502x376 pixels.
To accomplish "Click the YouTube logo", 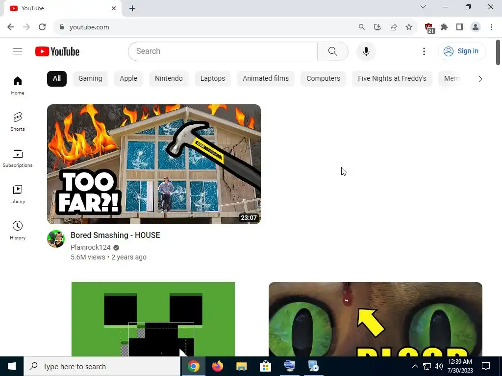I will tap(57, 51).
